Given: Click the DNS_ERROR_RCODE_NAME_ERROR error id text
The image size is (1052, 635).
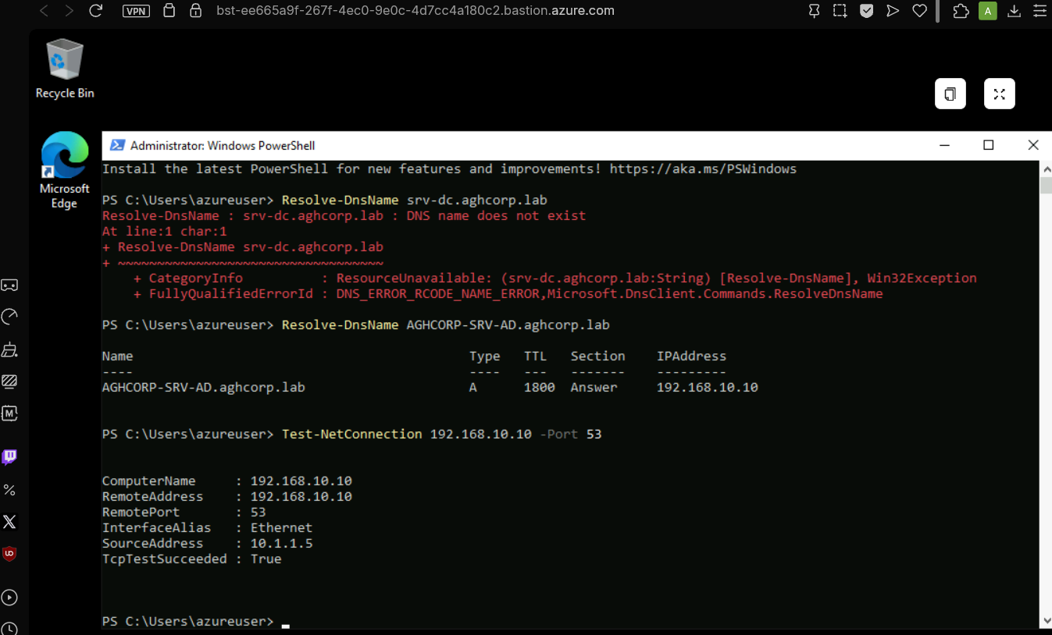Looking at the screenshot, I should (437, 294).
